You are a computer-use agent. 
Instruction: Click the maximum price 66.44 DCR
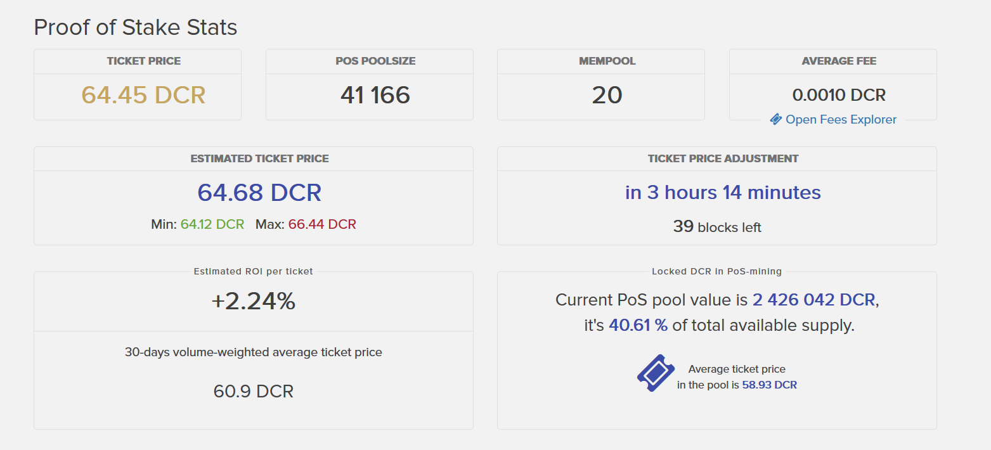coord(322,224)
